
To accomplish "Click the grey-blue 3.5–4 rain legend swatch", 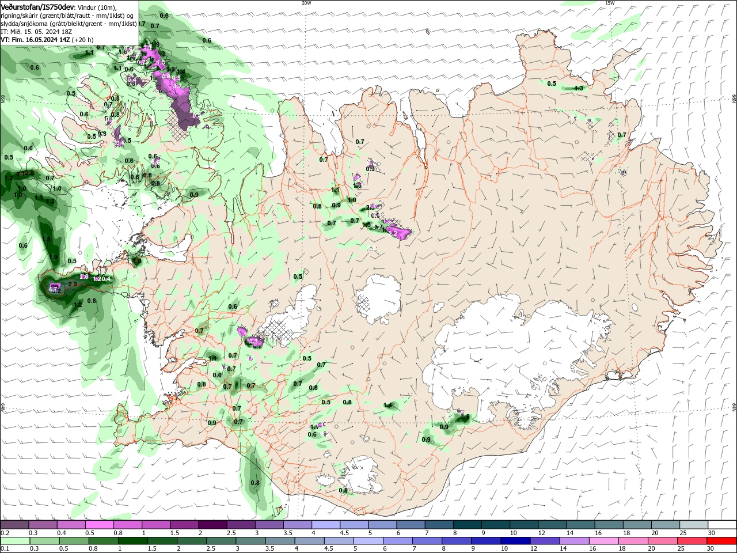I will tap(279, 541).
